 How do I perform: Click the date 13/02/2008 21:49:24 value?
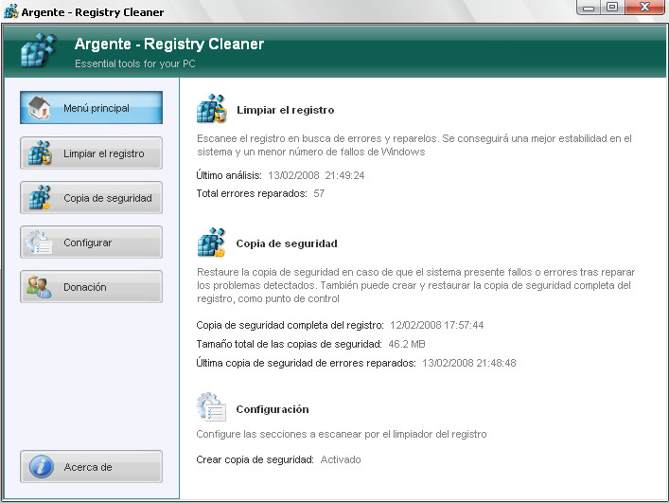click(316, 175)
